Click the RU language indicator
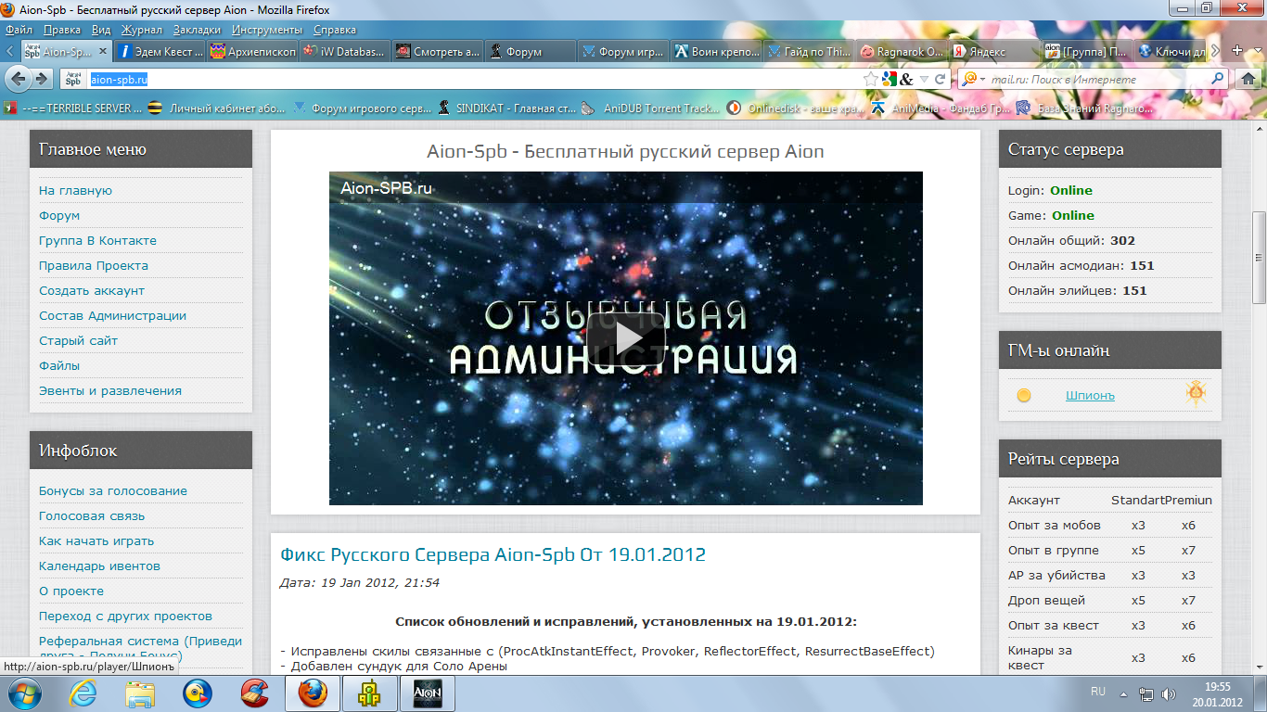This screenshot has height=712, width=1267. 1098,692
